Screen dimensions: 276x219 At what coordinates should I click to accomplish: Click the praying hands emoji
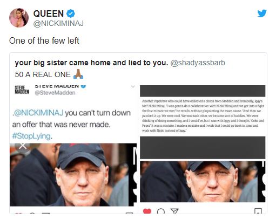click(x=78, y=74)
